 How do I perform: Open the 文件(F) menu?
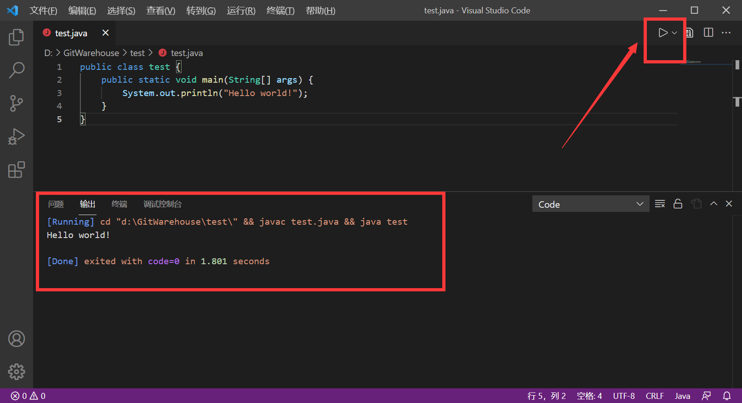(x=43, y=11)
